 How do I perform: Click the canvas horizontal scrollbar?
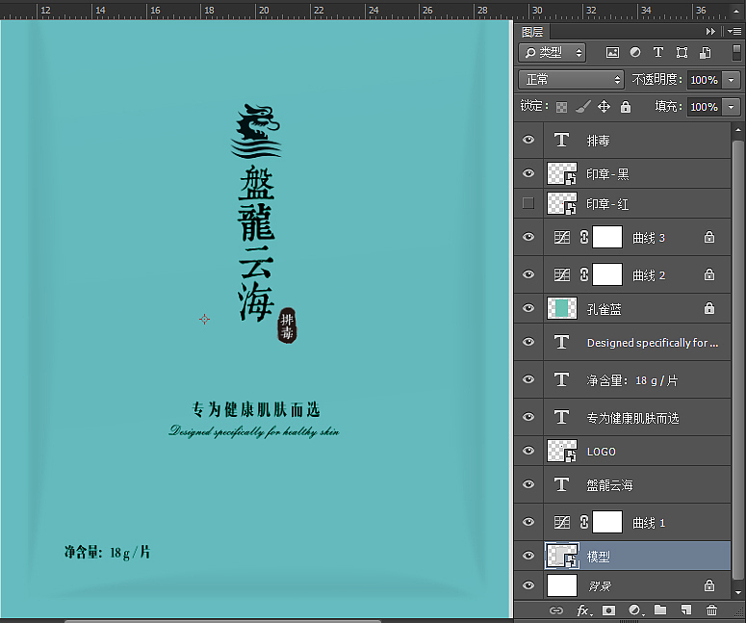[222, 621]
